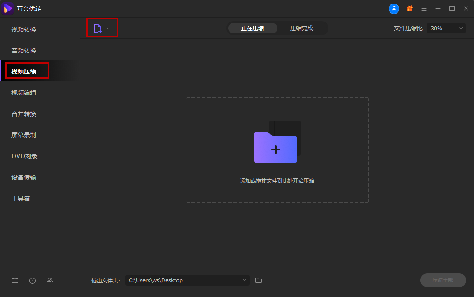Select 音频转换 in the sidebar
Viewport: 474px width, 297px height.
click(x=40, y=51)
